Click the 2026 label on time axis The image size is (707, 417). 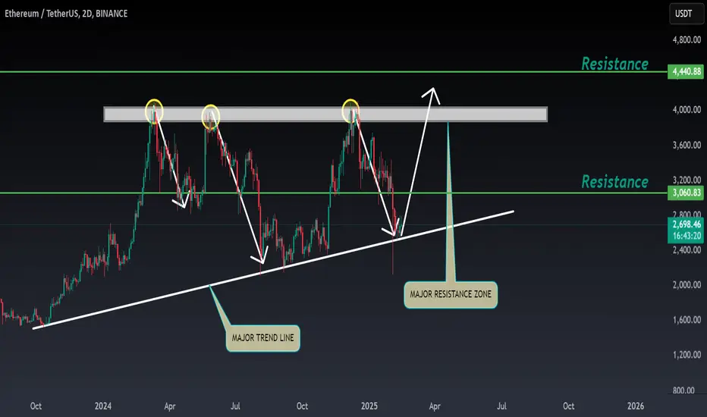coord(636,406)
